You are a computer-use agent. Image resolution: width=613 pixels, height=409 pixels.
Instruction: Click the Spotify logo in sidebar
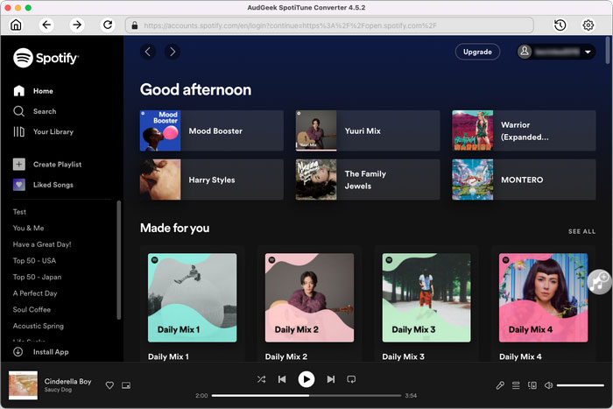tap(46, 58)
